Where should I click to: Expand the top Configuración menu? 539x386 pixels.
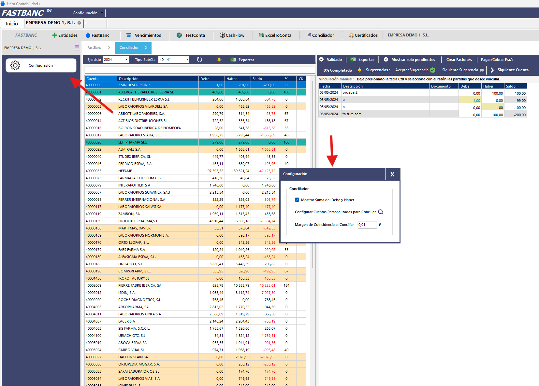click(87, 13)
